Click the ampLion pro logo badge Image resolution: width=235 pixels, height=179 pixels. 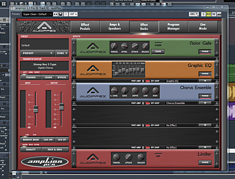45,162
